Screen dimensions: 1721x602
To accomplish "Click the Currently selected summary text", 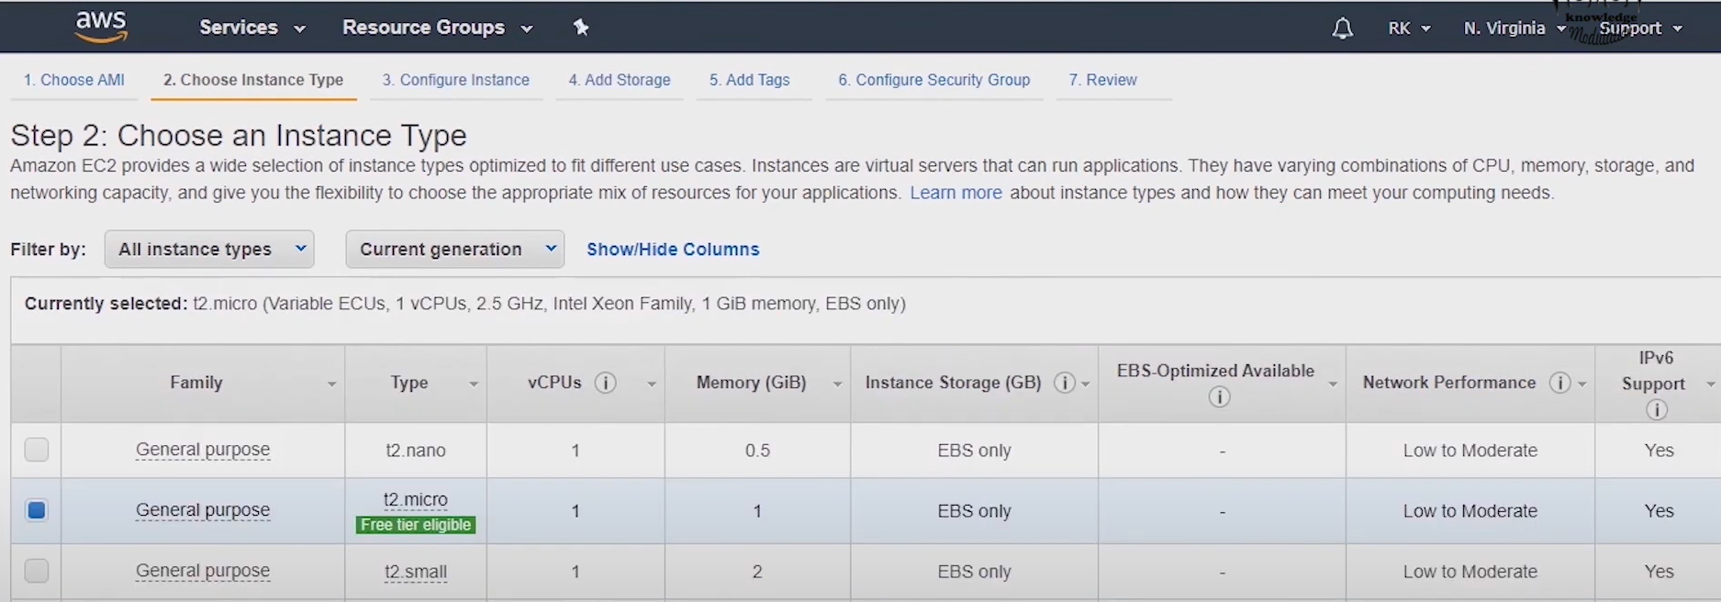I will tap(465, 304).
